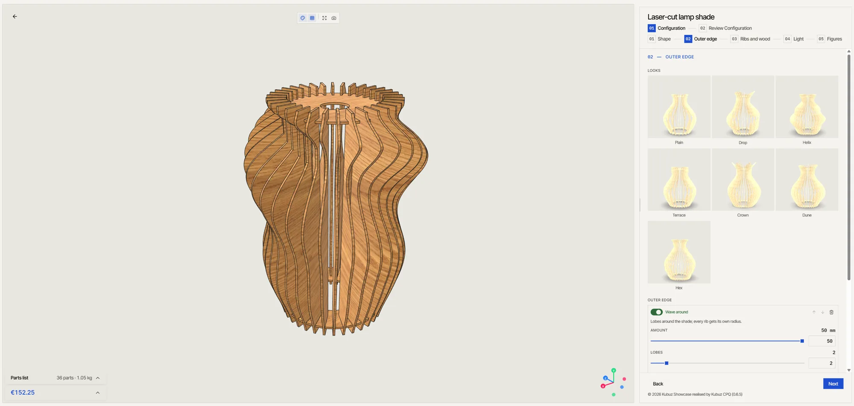Move Wave around modifier up
Image resolution: width=854 pixels, height=406 pixels.
click(x=814, y=312)
